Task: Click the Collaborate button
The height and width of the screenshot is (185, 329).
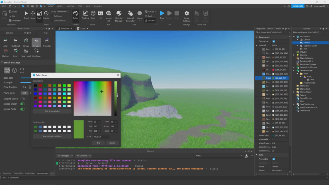Action: click(298, 6)
